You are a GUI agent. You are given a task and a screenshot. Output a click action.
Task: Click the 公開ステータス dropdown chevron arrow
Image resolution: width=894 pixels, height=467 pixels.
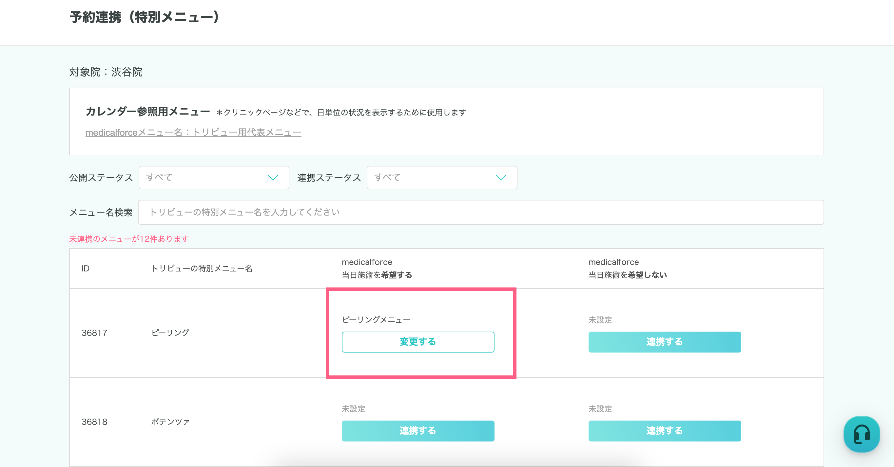point(273,178)
